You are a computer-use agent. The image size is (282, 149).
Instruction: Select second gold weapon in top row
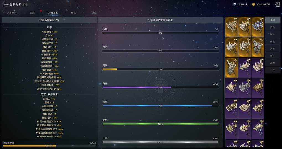pyautogui.click(x=245, y=27)
